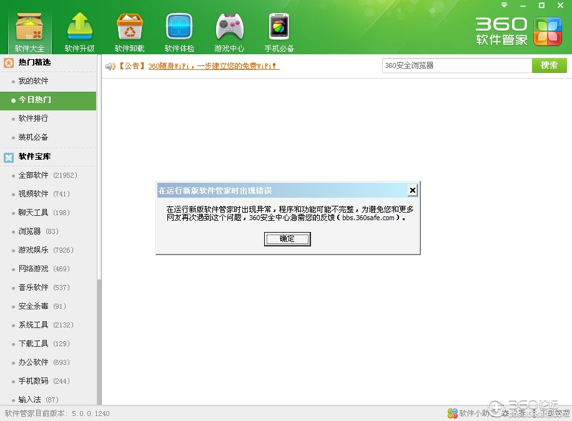The height and width of the screenshot is (421, 572).
Task: Show 视频软件 (741) category
Action: tap(48, 194)
